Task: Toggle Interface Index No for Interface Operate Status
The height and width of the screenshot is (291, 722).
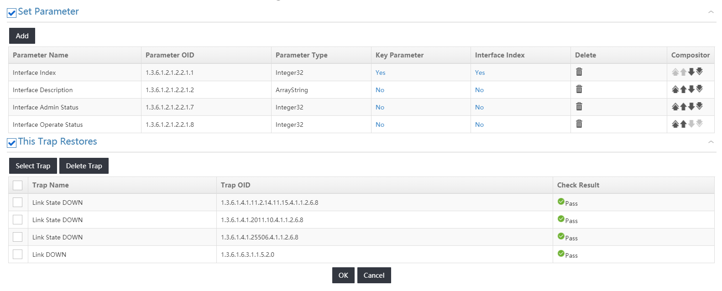Action: 479,125
